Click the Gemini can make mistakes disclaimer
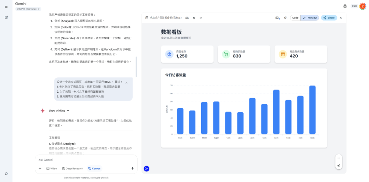 click(86, 178)
